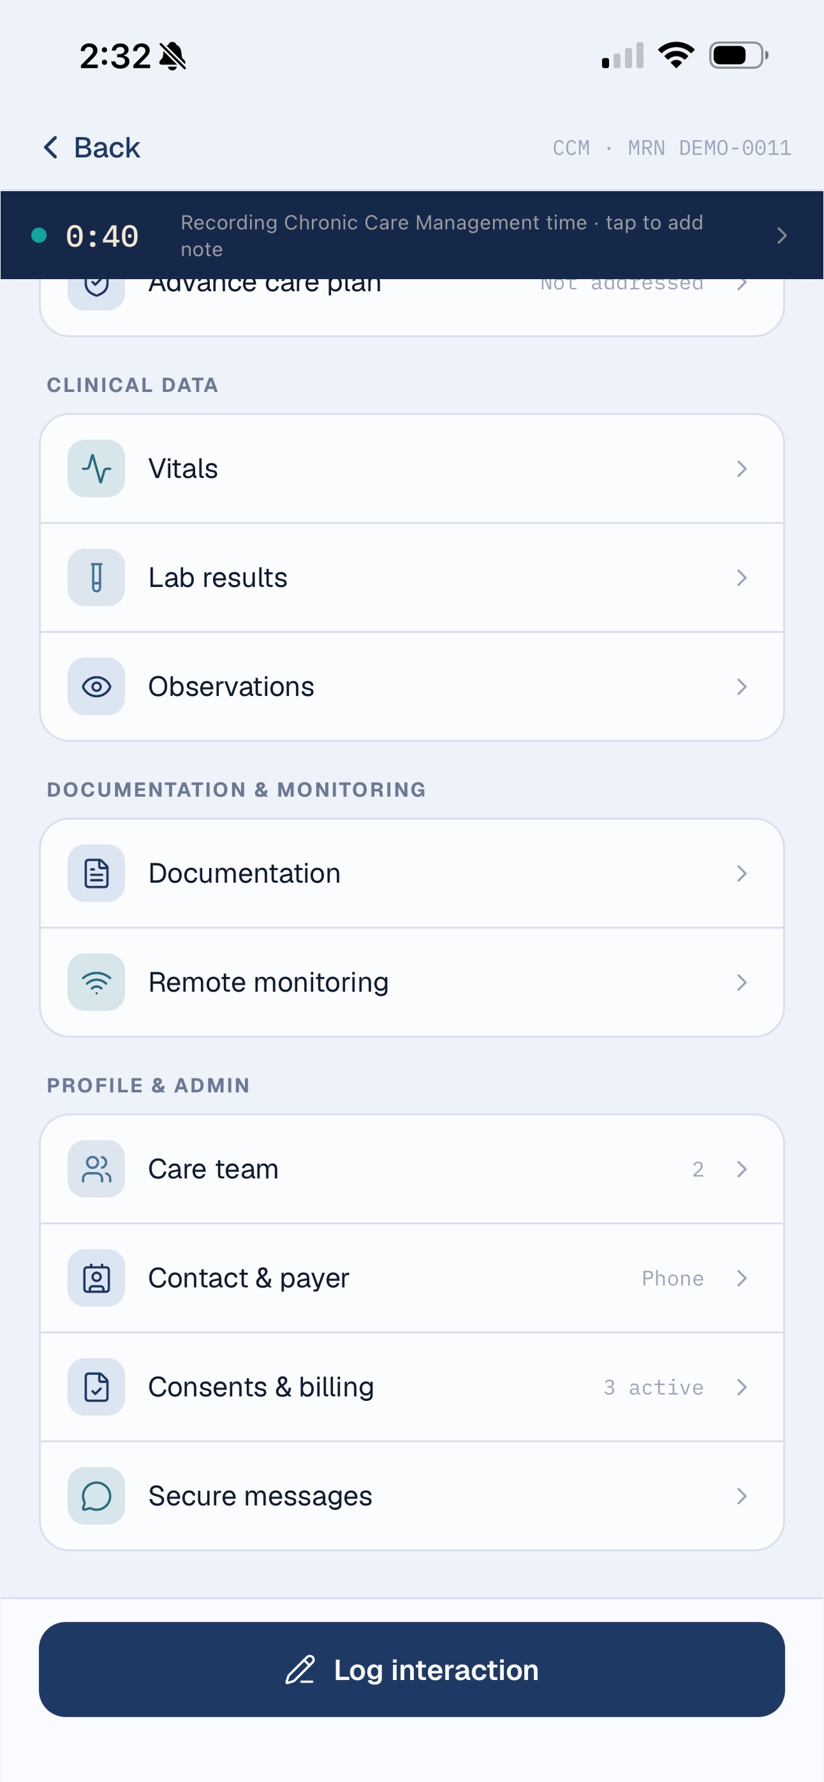This screenshot has width=824, height=1782.
Task: Go back using the Back link
Action: coord(92,148)
